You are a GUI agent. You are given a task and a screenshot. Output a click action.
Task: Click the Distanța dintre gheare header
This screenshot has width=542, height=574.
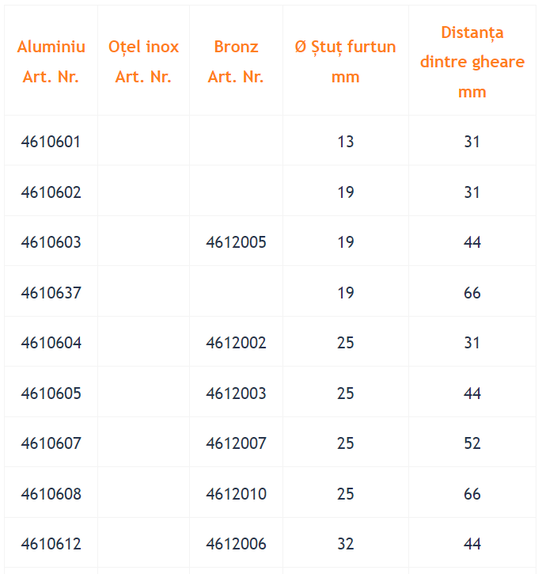(472, 62)
